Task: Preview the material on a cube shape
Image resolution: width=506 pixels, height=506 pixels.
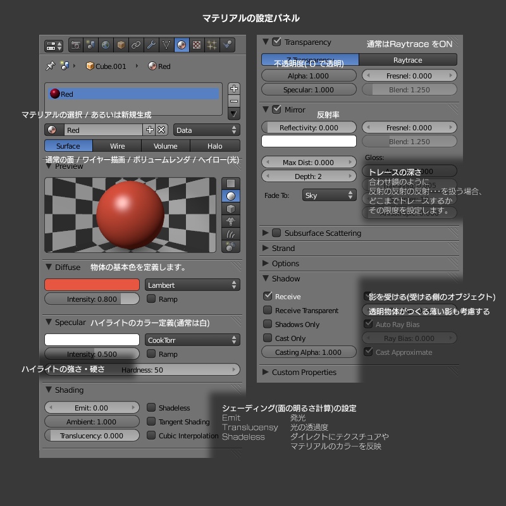Action: [x=231, y=209]
